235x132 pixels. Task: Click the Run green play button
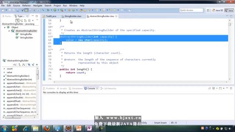(x=55, y=10)
